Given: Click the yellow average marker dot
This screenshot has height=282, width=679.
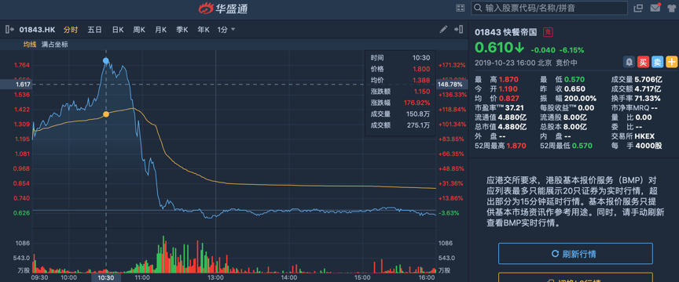Looking at the screenshot, I should point(106,114).
